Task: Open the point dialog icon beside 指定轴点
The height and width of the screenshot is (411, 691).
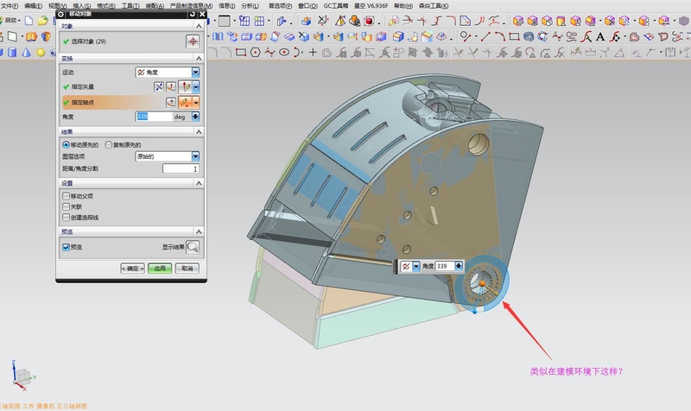Action: (170, 103)
